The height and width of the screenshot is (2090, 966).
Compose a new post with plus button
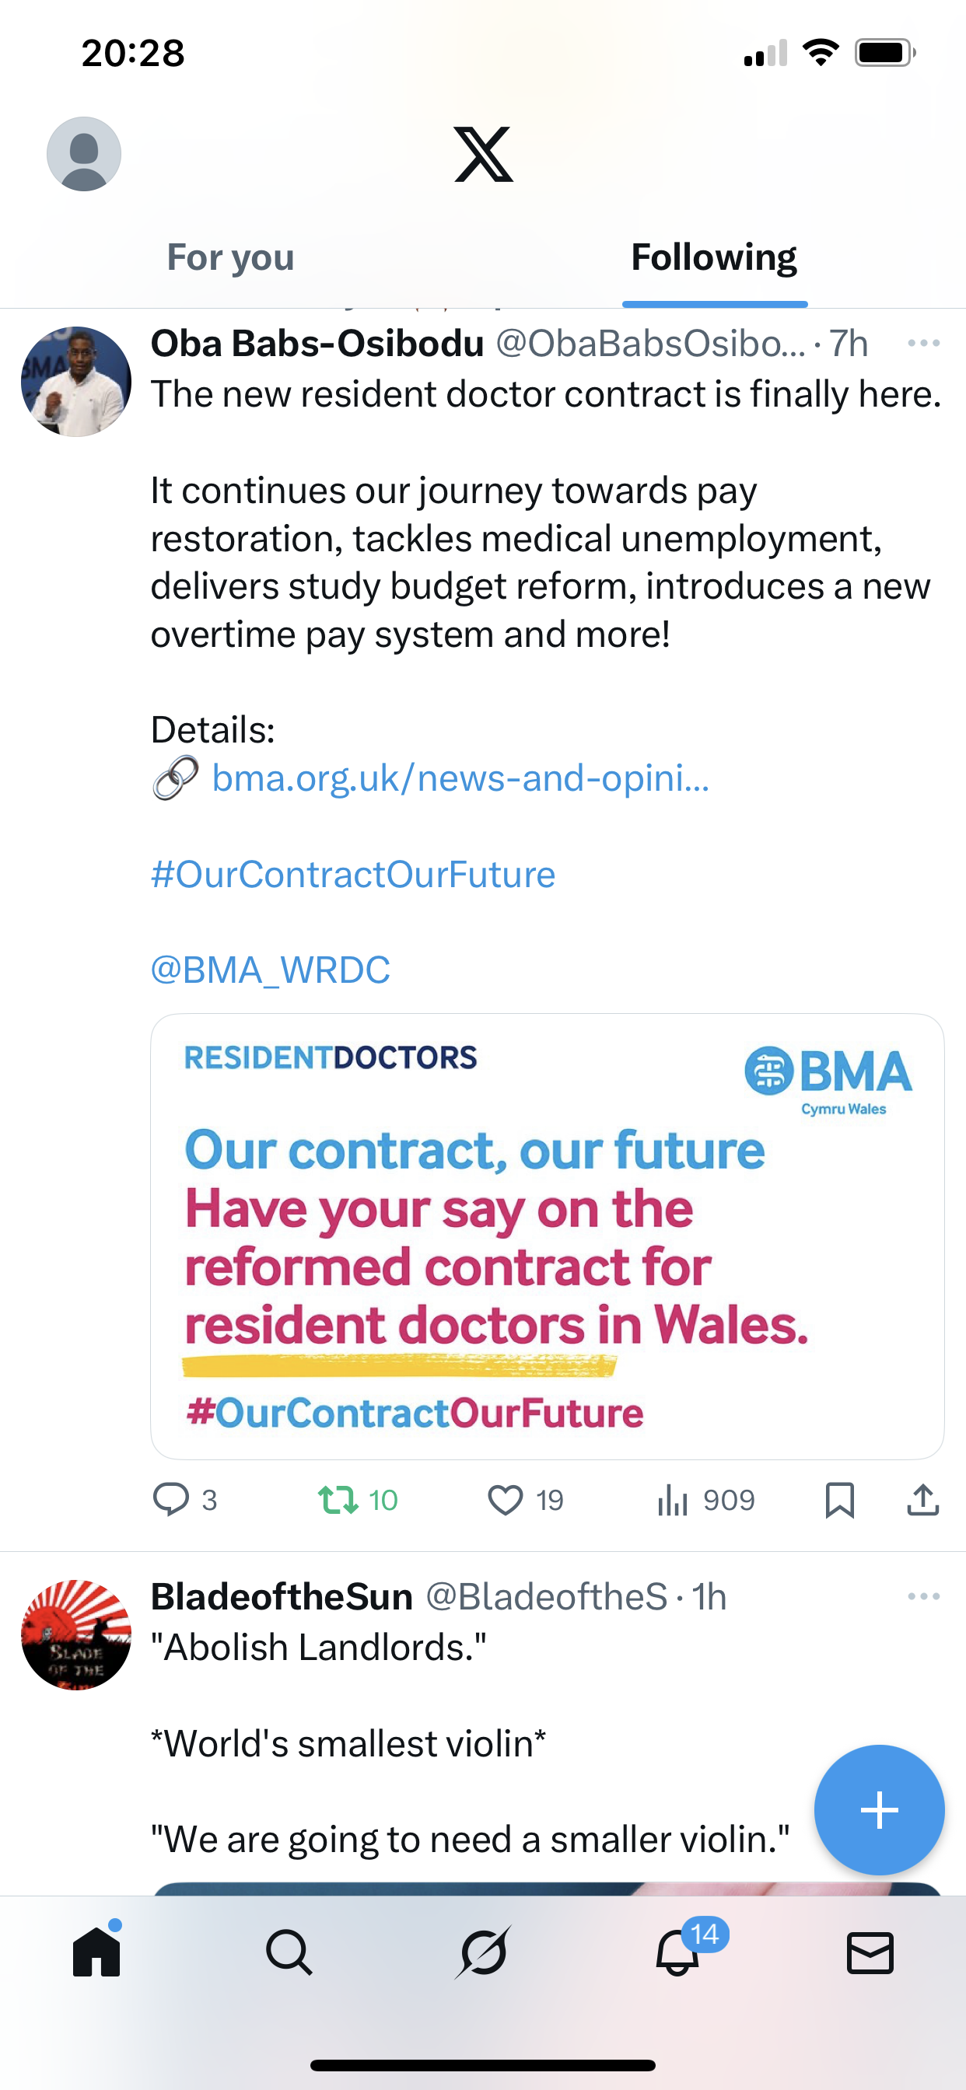pos(879,1810)
